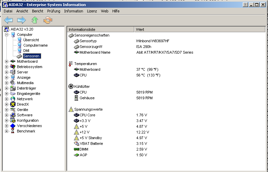Screen dimensions: 268x172
Task: Expand the Server tree node
Action: tap(6, 72)
